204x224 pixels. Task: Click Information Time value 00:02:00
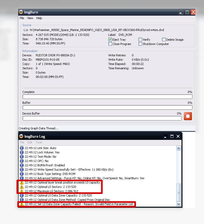coord(49,77)
